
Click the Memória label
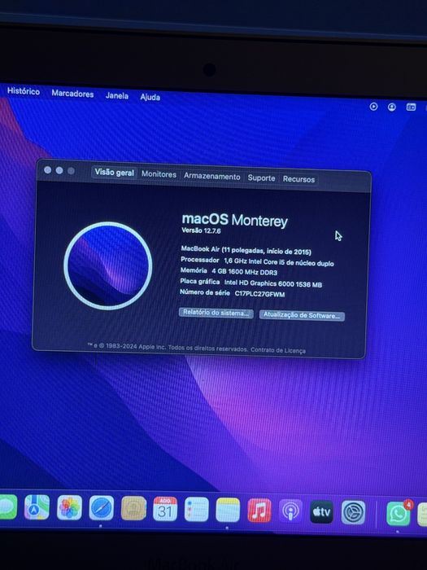194,270
